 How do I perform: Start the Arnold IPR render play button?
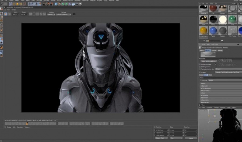click(6, 14)
